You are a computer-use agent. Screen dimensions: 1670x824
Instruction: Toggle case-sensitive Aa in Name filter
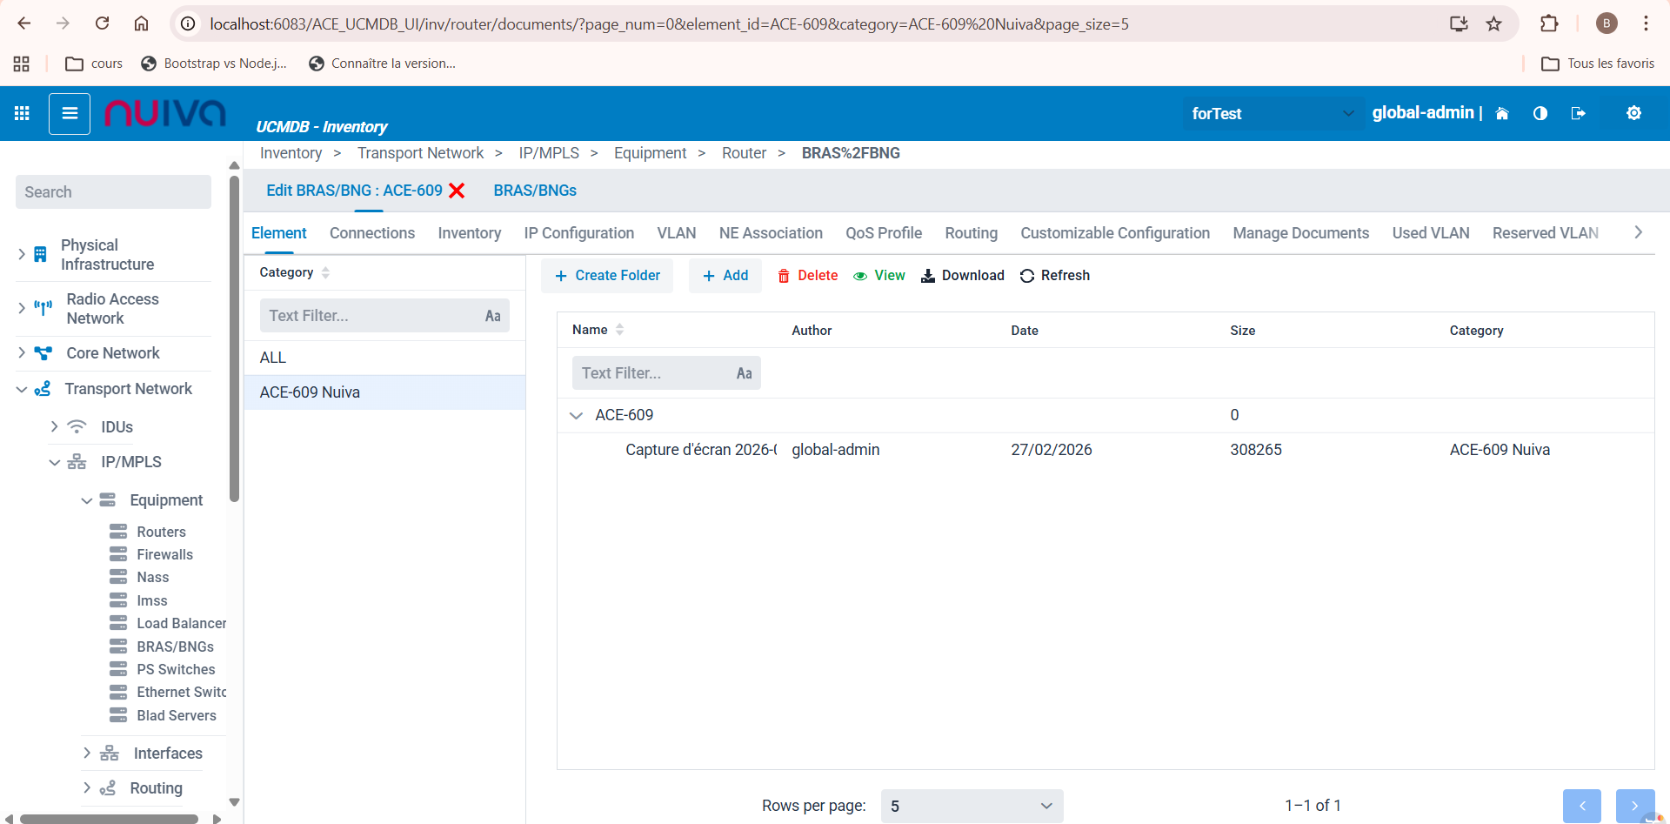744,373
